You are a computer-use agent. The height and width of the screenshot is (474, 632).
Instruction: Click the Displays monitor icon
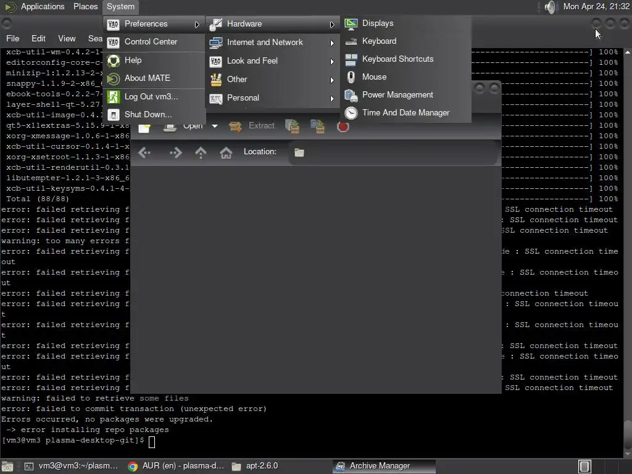point(351,24)
